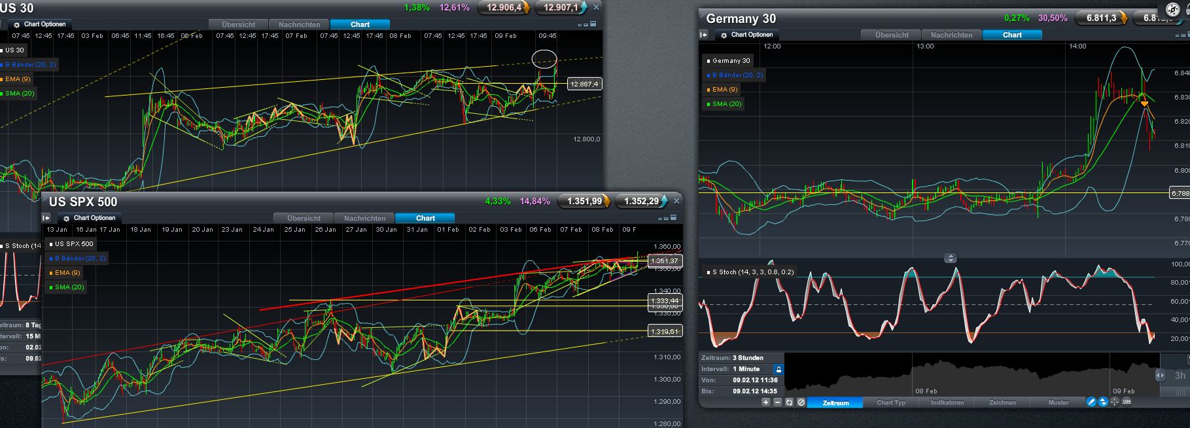Activate the crosshair cursor icon in Germany 30
The height and width of the screenshot is (428, 1190).
pos(1114,402)
